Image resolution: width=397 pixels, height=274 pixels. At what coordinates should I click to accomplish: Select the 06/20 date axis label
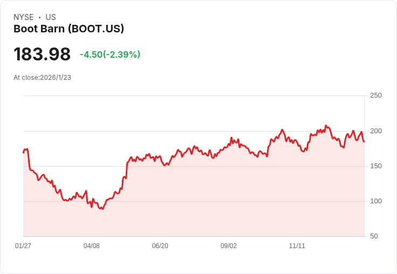(x=160, y=246)
